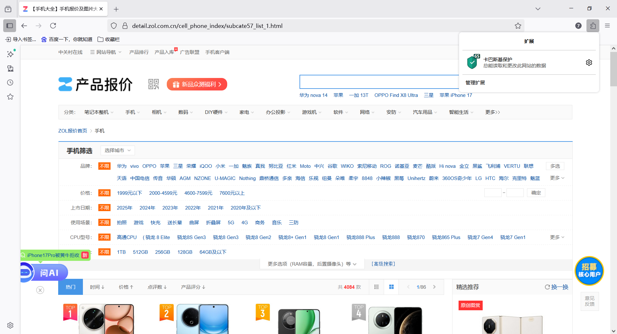Expand more options for RAM and camera
617x334 pixels.
[312, 264]
